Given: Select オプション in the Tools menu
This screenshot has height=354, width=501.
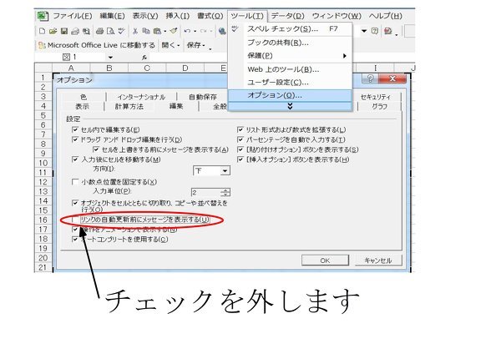Looking at the screenshot, I should (276, 95).
